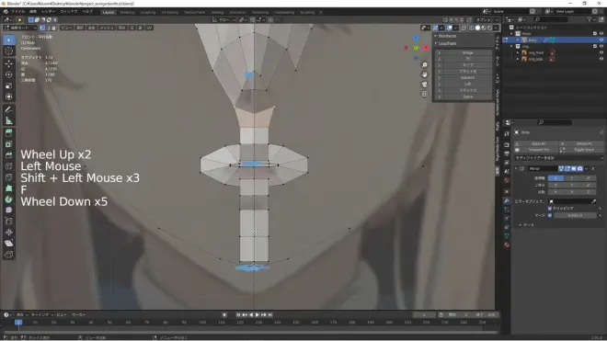Click the Apply All modifiers button
Viewport: 607px width, 341px height.
(538, 143)
